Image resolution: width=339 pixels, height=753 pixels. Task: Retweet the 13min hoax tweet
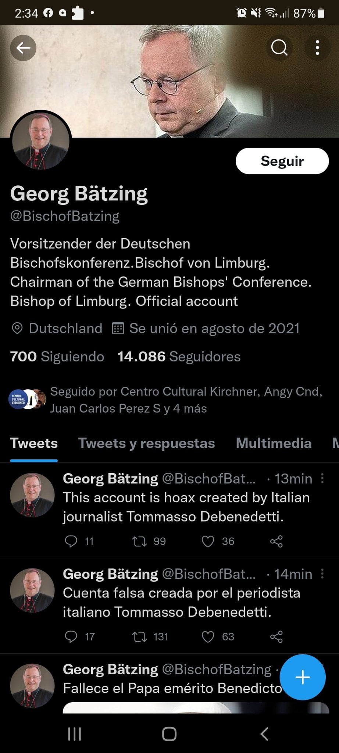click(139, 541)
